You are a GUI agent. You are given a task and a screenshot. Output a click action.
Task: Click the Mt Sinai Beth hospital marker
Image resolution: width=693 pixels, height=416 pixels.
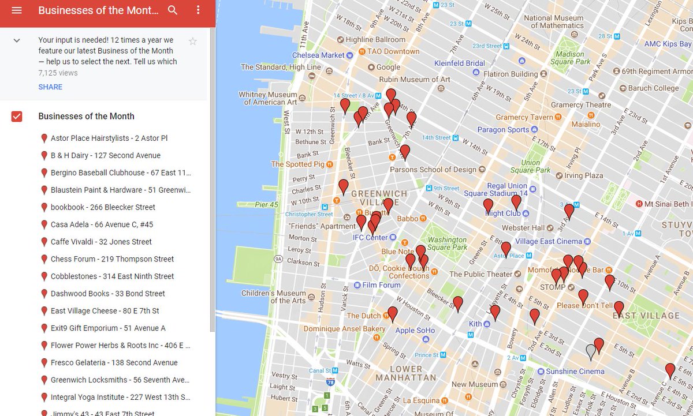click(639, 204)
